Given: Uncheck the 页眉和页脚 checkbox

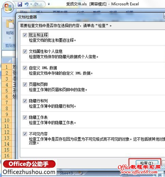Looking at the screenshot, I should (25, 85).
